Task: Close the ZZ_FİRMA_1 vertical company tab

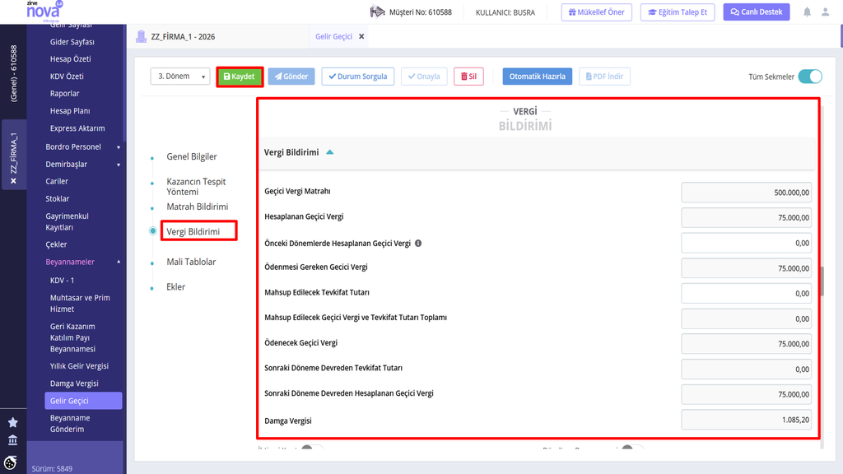Action: [x=13, y=181]
